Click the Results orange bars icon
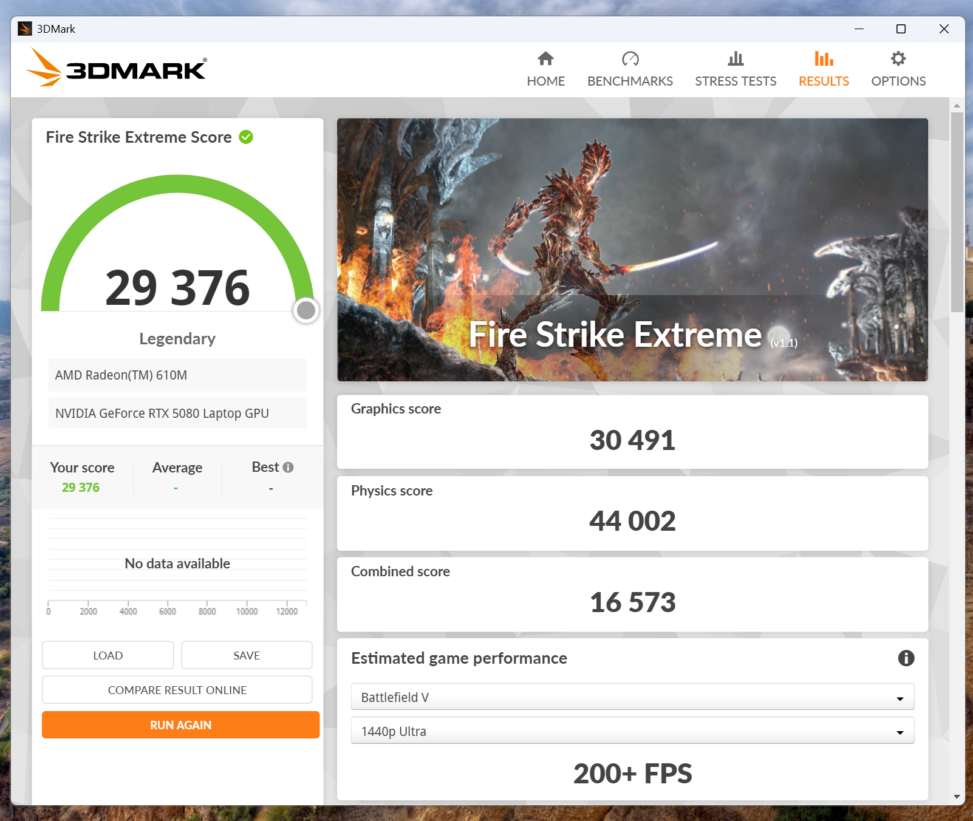 [824, 59]
